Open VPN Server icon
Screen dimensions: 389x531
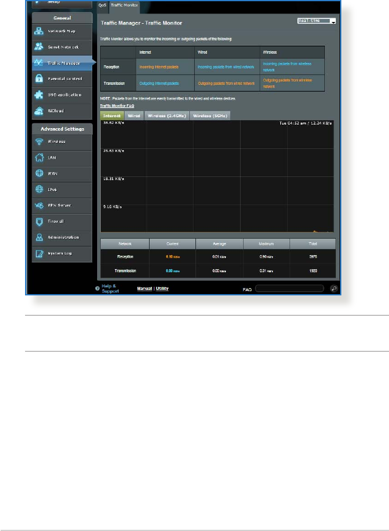click(39, 205)
